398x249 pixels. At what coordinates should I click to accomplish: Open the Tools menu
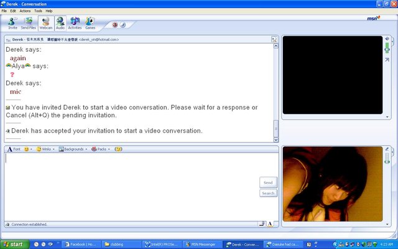(x=39, y=11)
